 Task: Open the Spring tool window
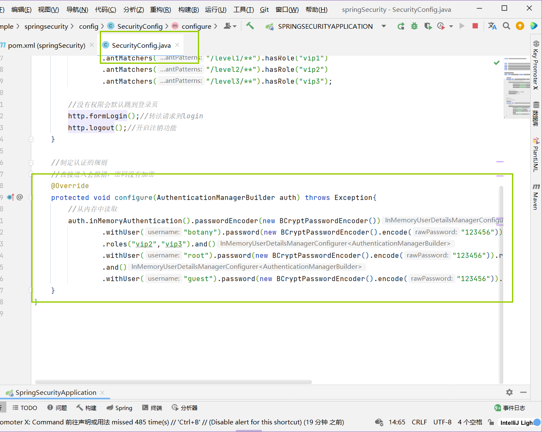[x=119, y=408]
